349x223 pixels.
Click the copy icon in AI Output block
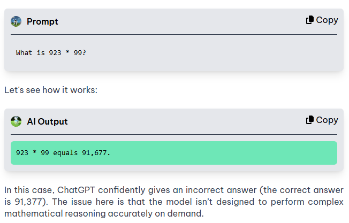(309, 120)
